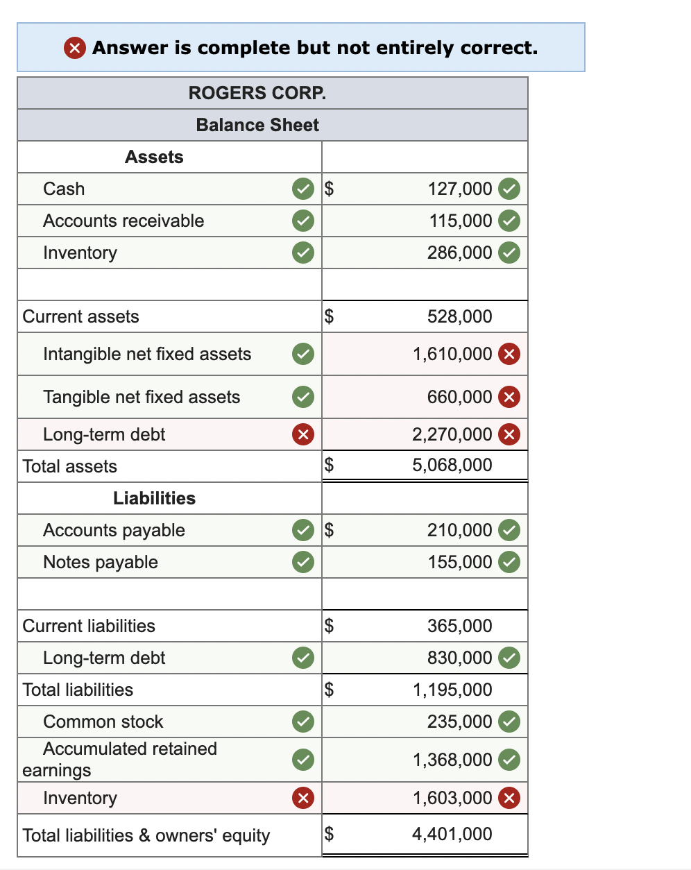Click the green checkmark beside Cash

coord(302,189)
